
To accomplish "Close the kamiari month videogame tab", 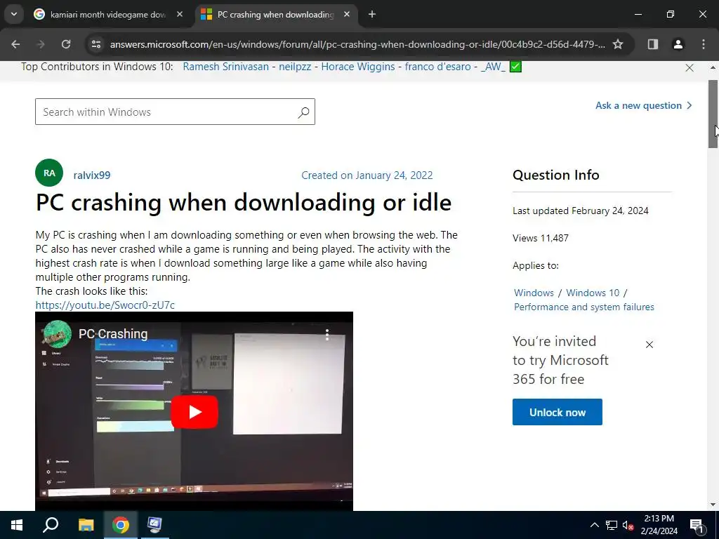I will tap(180, 15).
